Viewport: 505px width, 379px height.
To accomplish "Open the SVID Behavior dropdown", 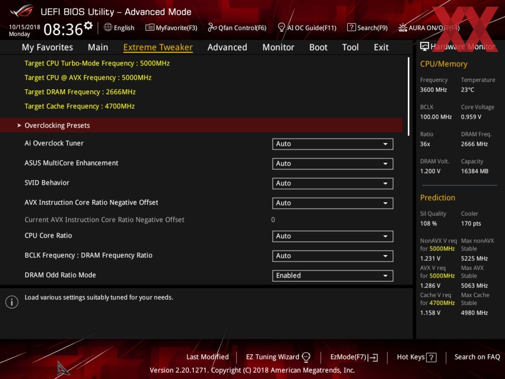I will click(333, 183).
